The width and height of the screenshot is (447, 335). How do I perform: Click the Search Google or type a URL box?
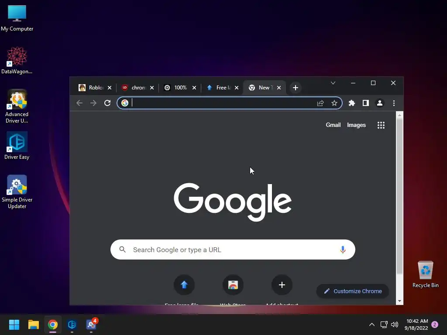[x=233, y=250]
